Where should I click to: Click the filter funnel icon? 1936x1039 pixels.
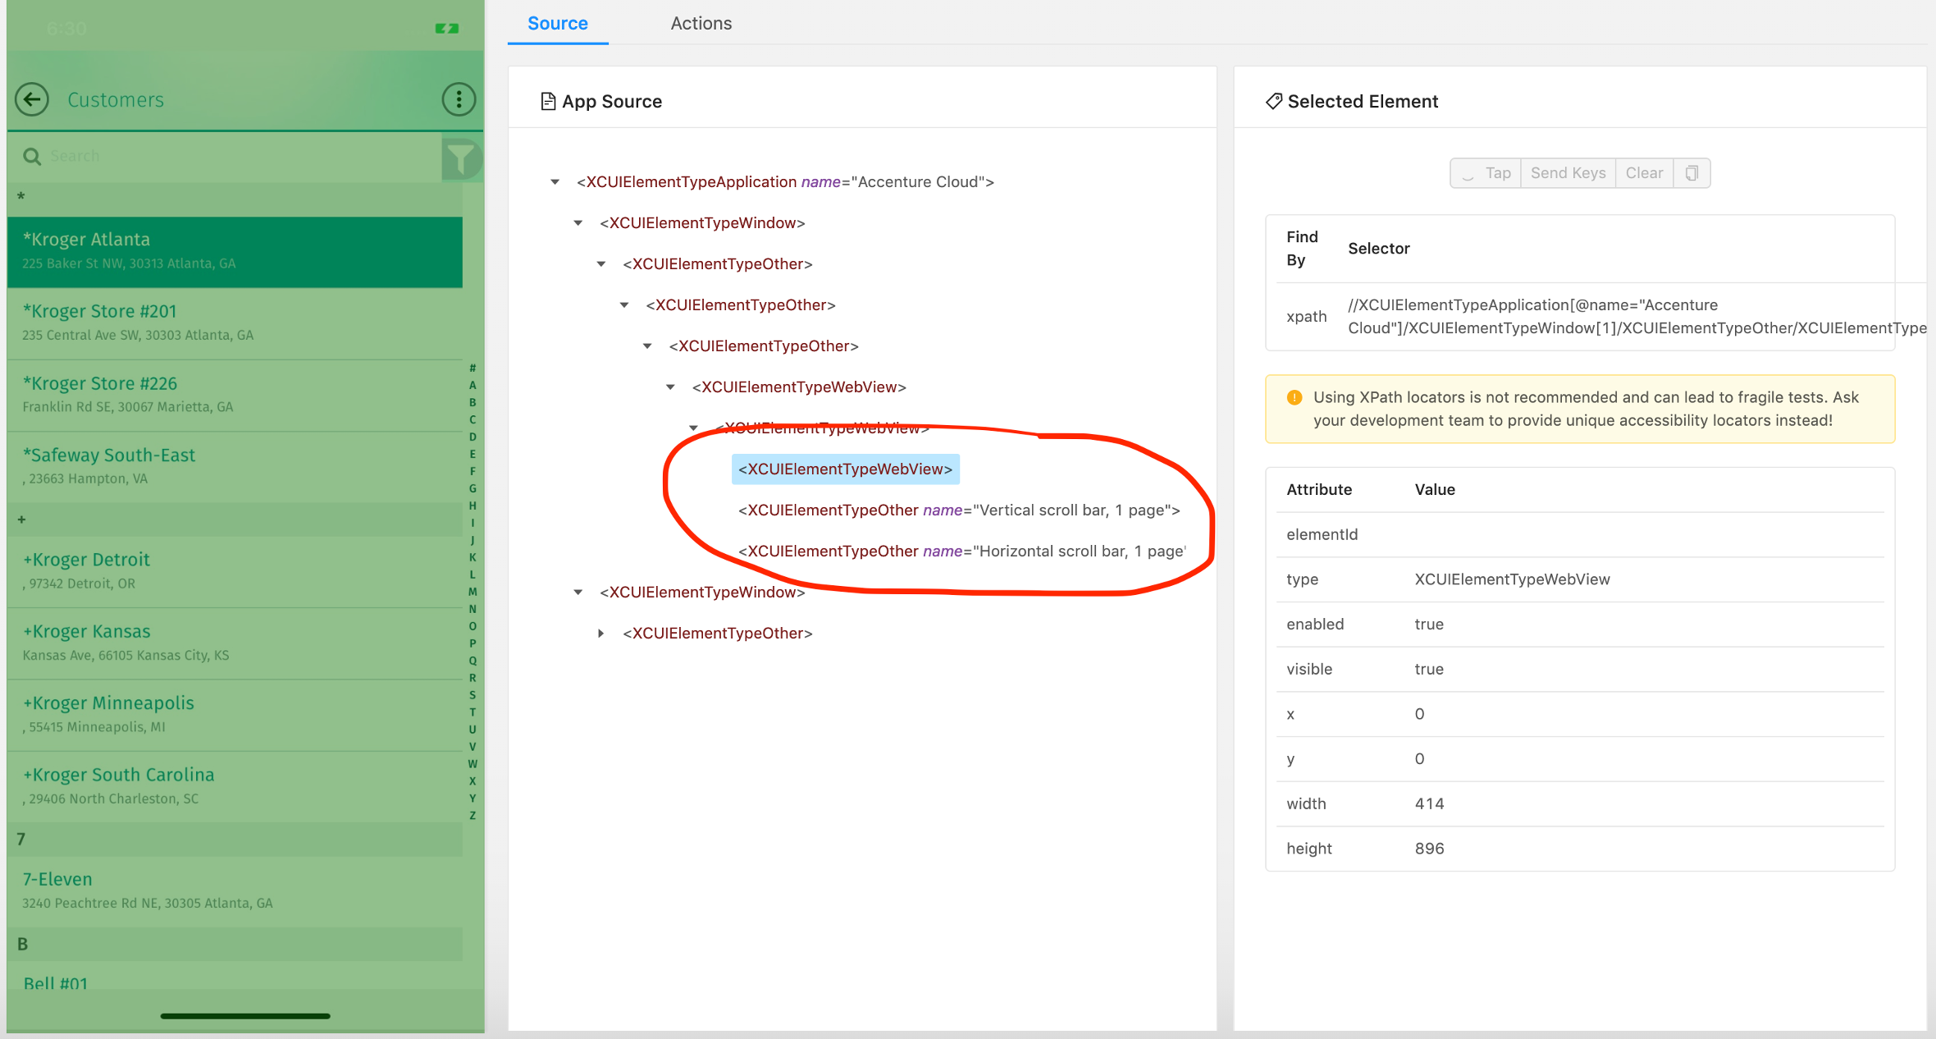coord(461,158)
